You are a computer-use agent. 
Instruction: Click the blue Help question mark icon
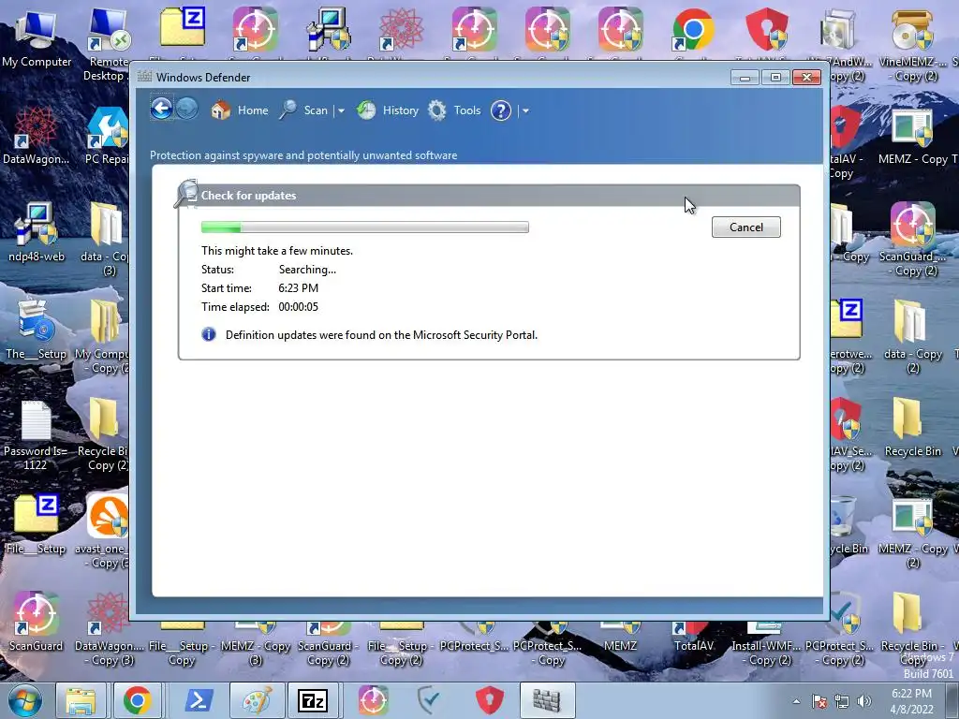click(x=501, y=110)
